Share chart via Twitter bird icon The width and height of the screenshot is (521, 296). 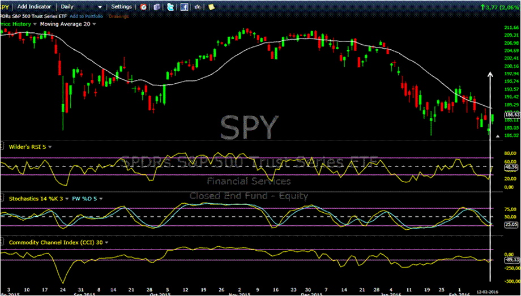click(x=171, y=7)
